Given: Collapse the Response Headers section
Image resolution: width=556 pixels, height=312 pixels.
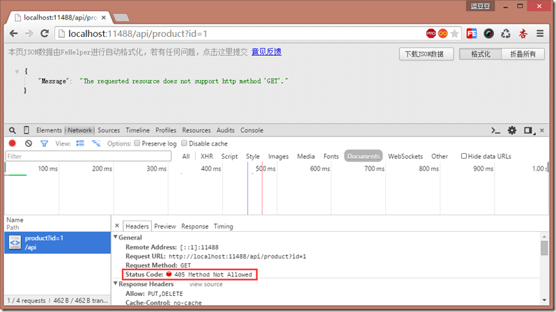Looking at the screenshot, I should [x=116, y=283].
